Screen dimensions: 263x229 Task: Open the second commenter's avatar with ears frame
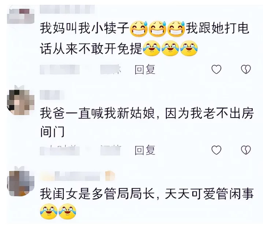tap(21, 101)
